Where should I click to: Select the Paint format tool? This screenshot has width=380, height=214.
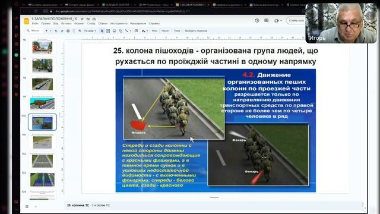(74, 31)
